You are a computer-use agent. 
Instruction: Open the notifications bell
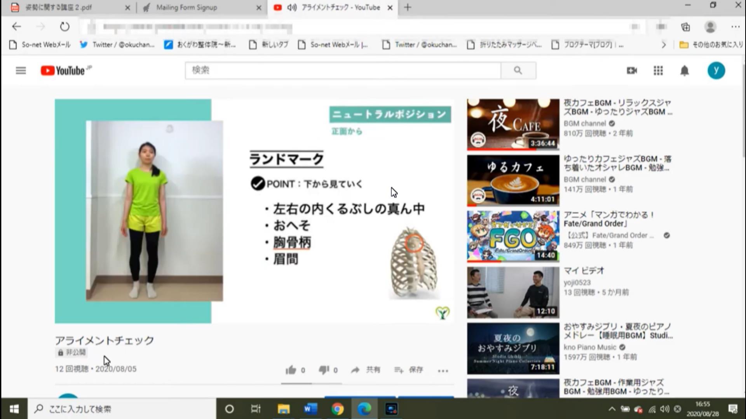click(x=684, y=71)
